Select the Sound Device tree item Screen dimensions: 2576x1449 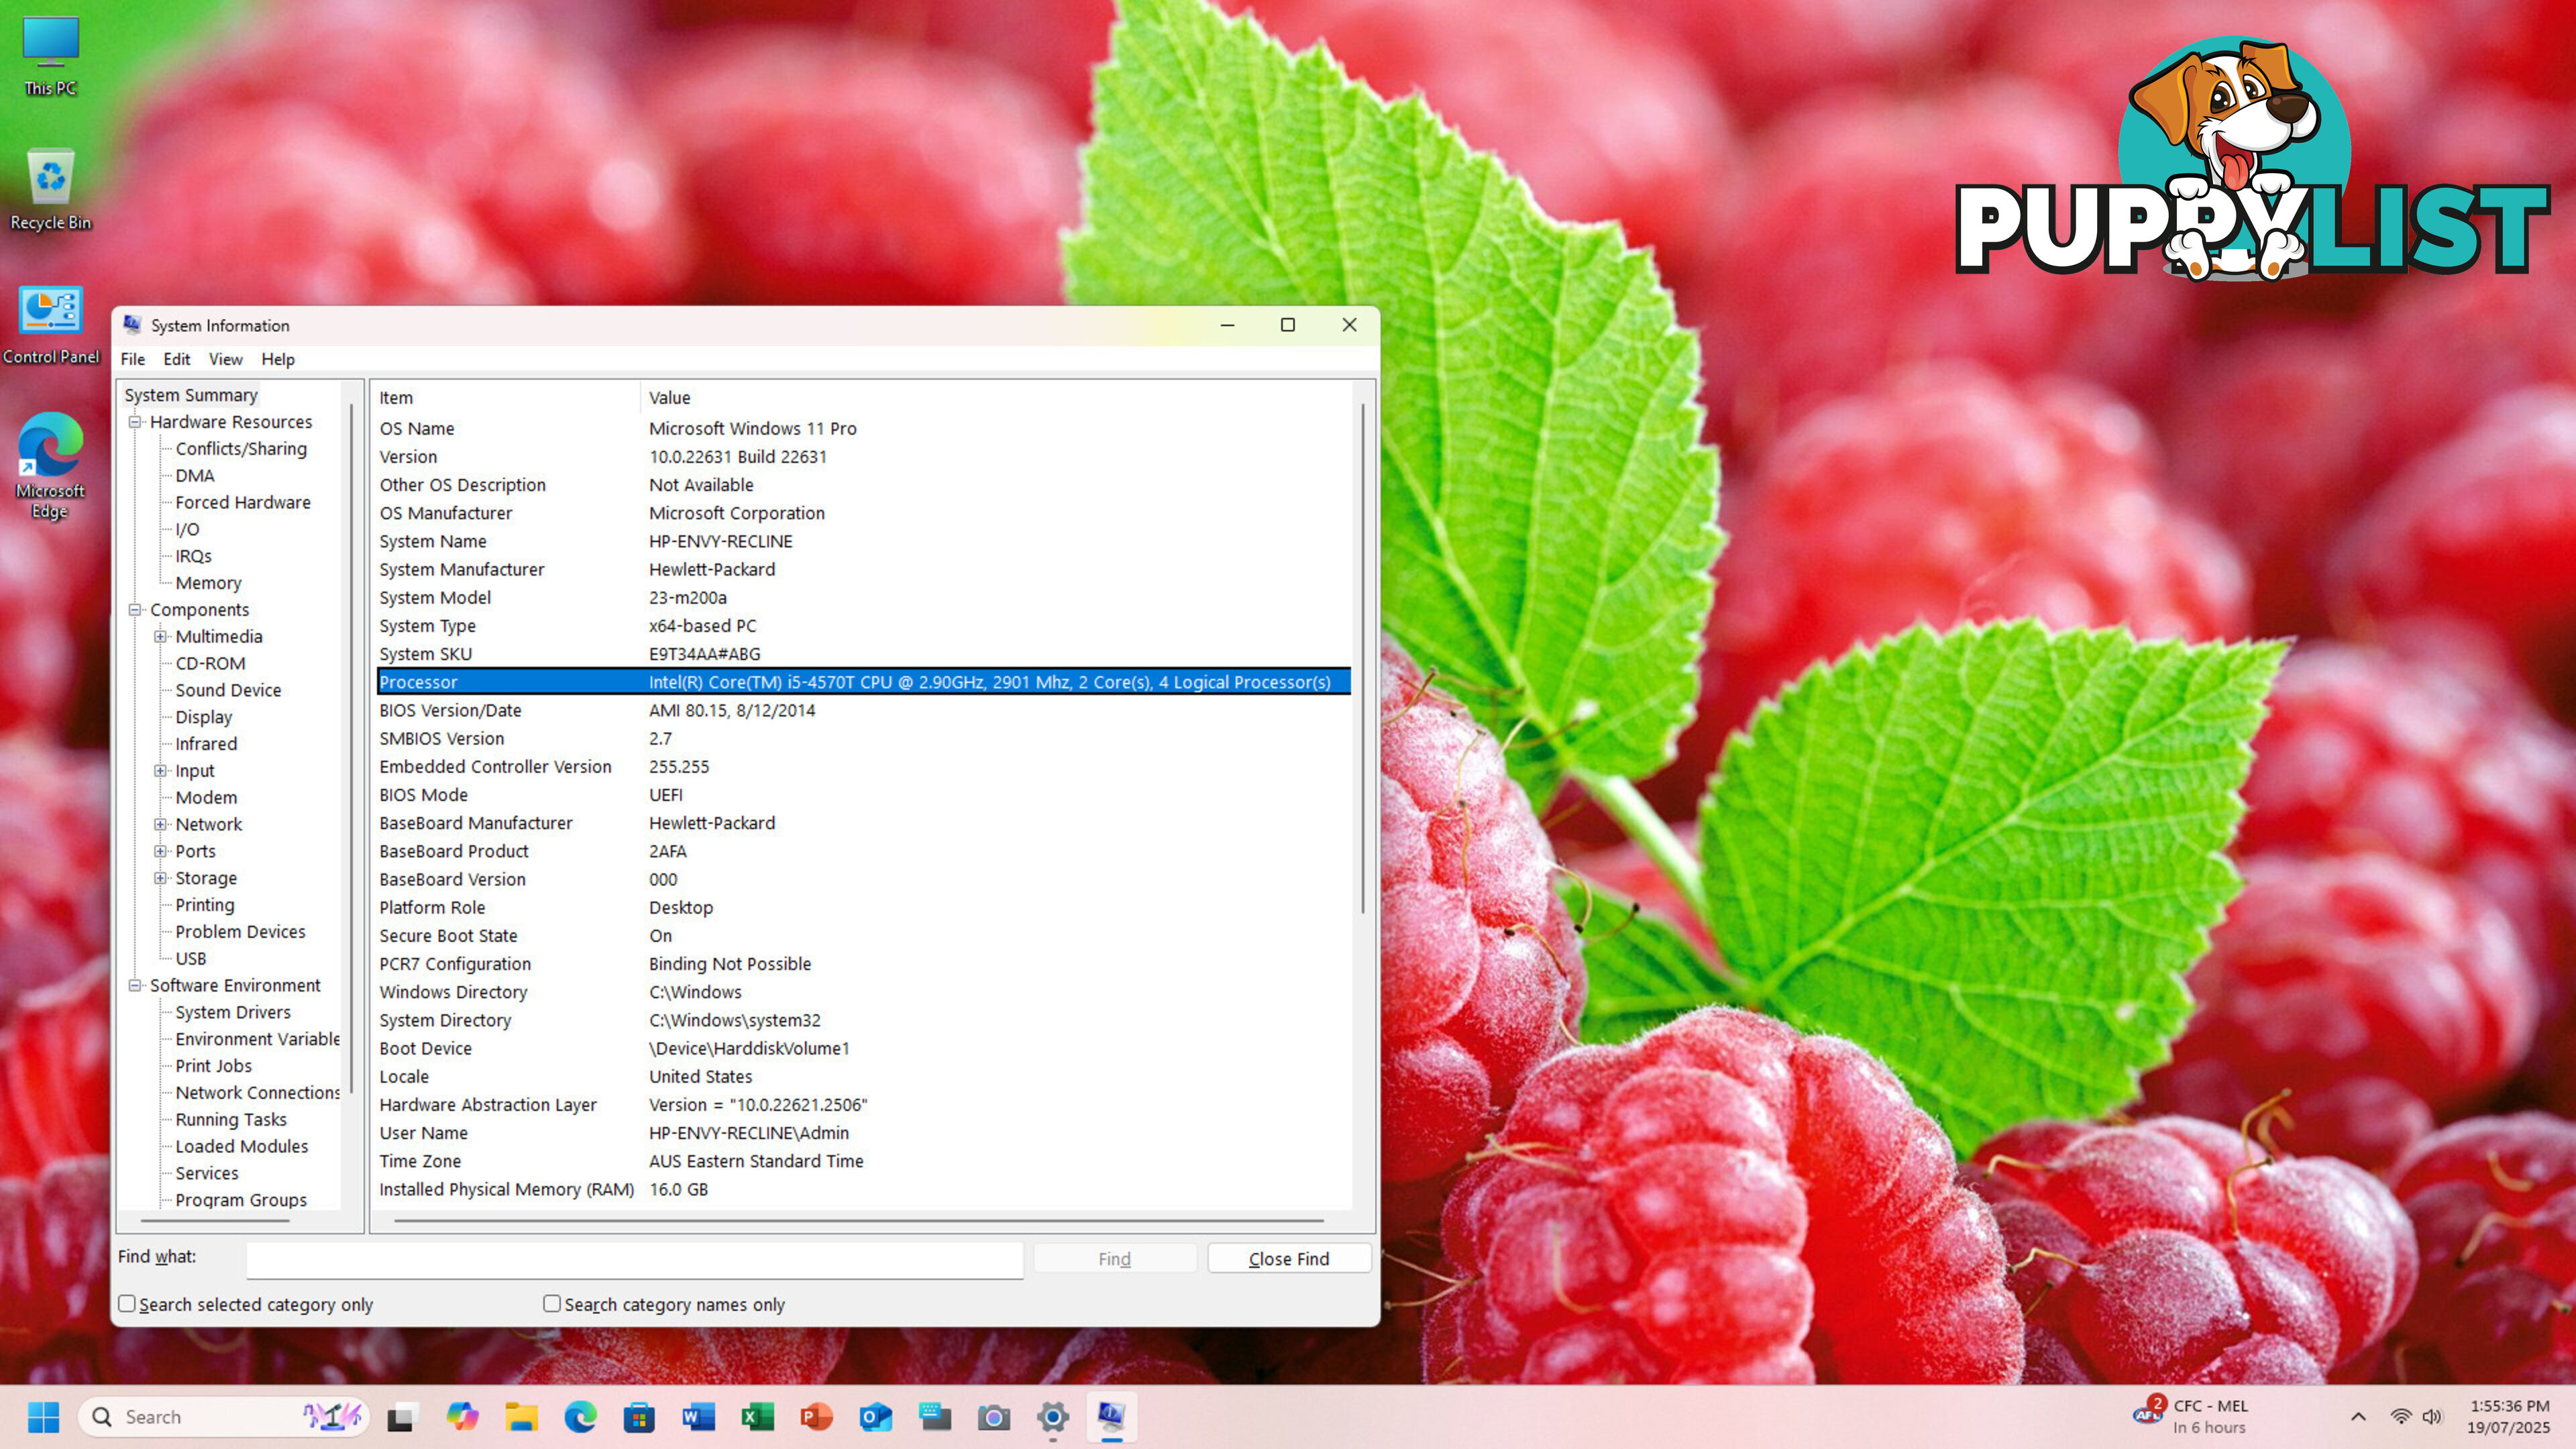228,690
